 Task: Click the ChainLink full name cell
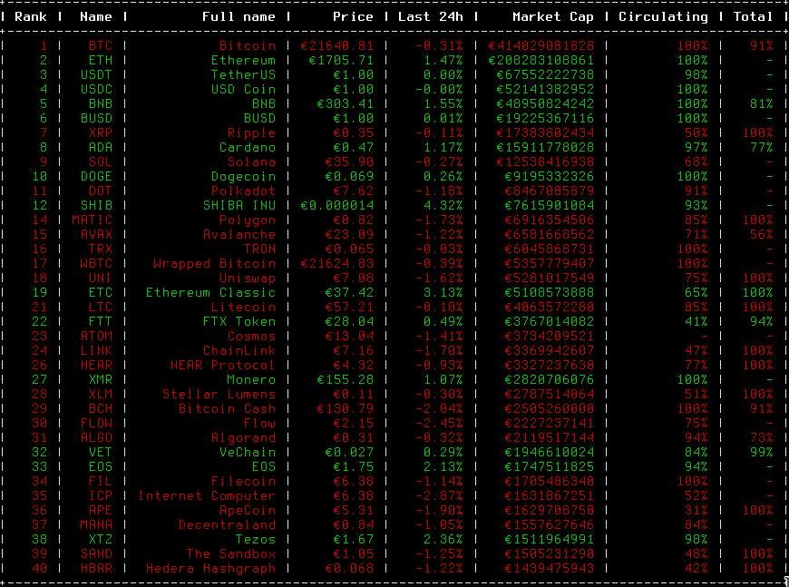point(239,351)
